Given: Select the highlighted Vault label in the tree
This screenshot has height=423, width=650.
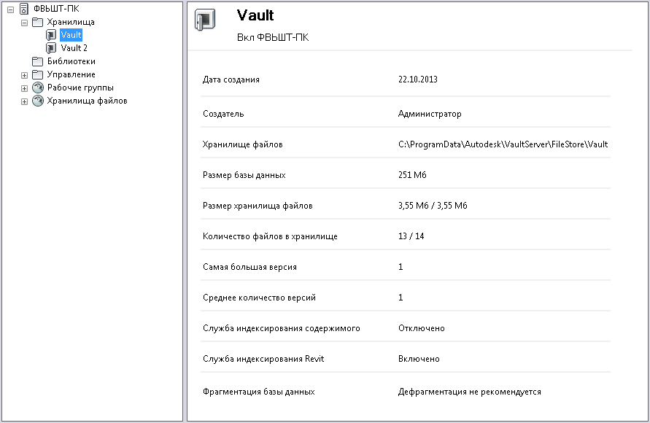Looking at the screenshot, I should [71, 35].
